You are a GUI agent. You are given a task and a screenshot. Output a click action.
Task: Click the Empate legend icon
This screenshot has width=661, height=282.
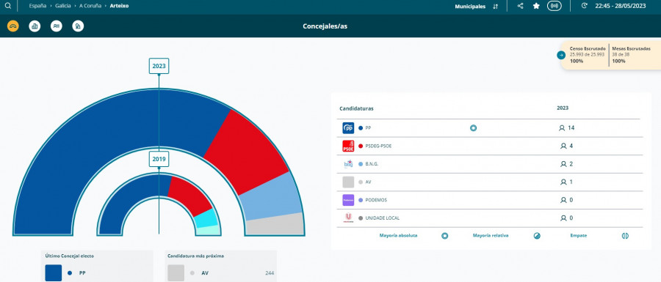pos(625,236)
